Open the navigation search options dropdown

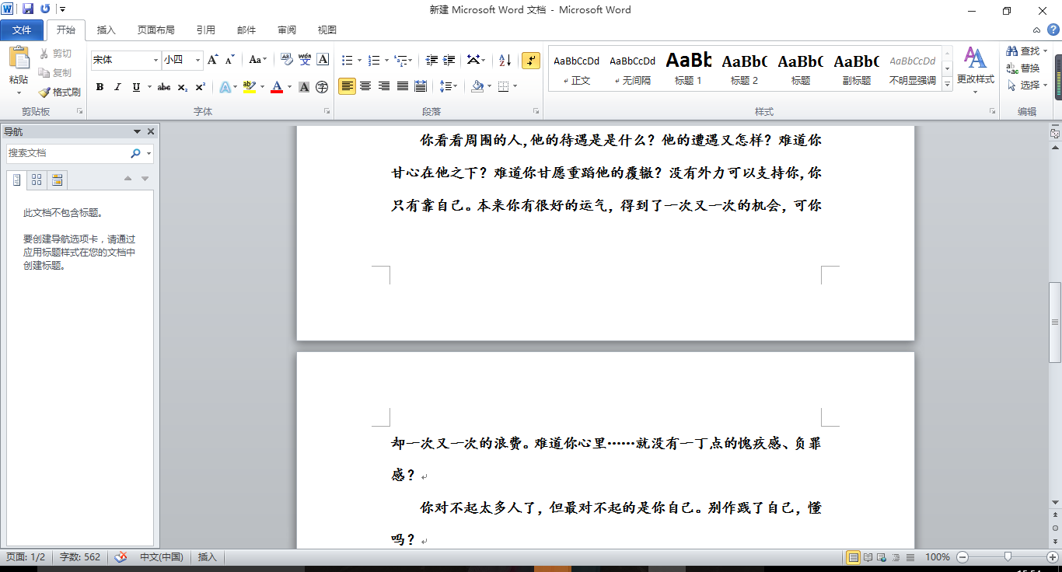pyautogui.click(x=148, y=154)
